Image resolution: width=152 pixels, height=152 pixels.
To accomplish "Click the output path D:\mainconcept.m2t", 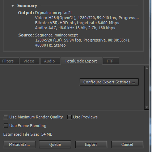I will coord(54,13).
